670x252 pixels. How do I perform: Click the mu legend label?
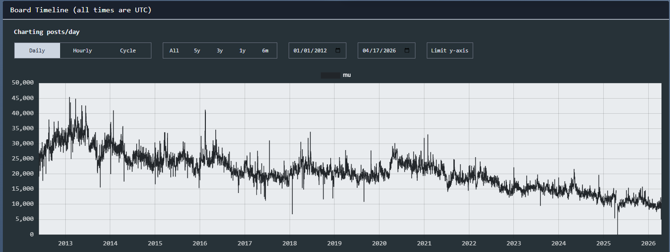tap(347, 75)
